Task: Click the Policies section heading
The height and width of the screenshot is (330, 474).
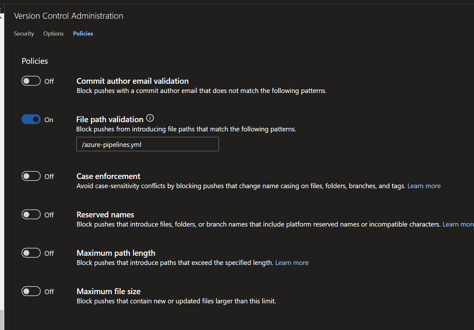Action: [x=35, y=61]
